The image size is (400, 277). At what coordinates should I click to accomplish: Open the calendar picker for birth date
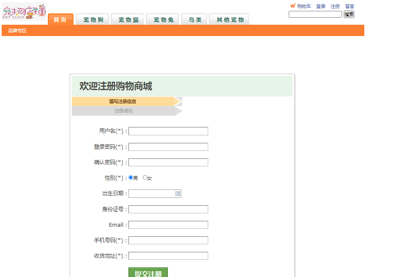click(x=178, y=194)
